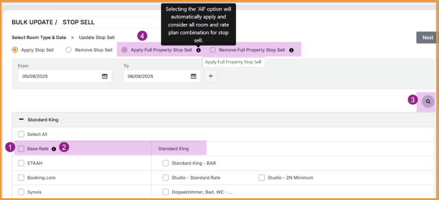439x200 pixels.
Task: Click info icon beside Remove Full Property Stop Sell
Action: coord(292,50)
